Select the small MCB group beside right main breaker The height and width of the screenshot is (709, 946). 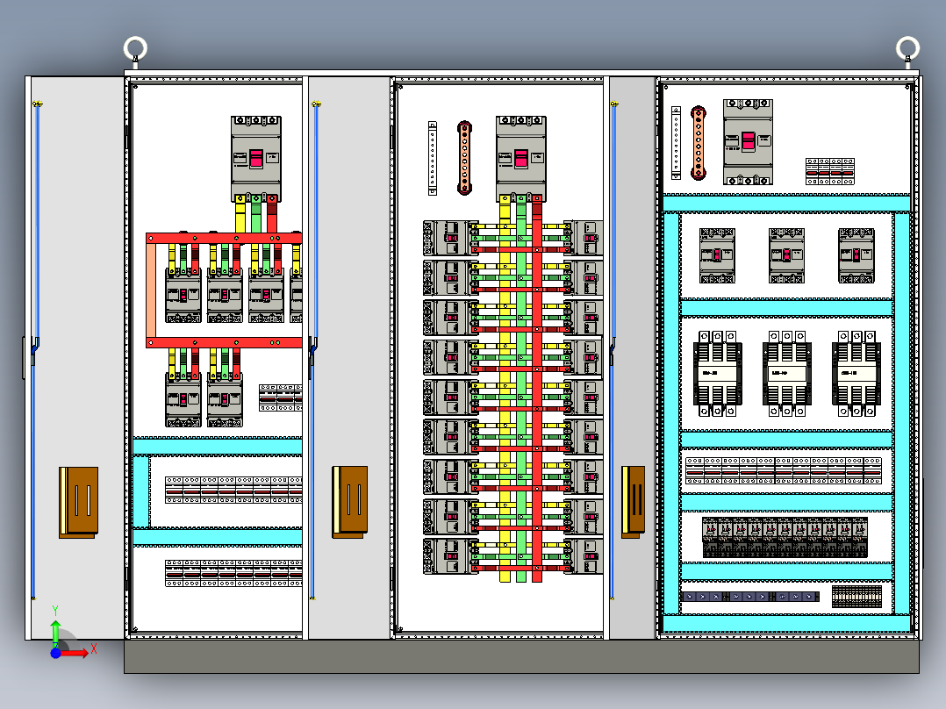point(830,171)
